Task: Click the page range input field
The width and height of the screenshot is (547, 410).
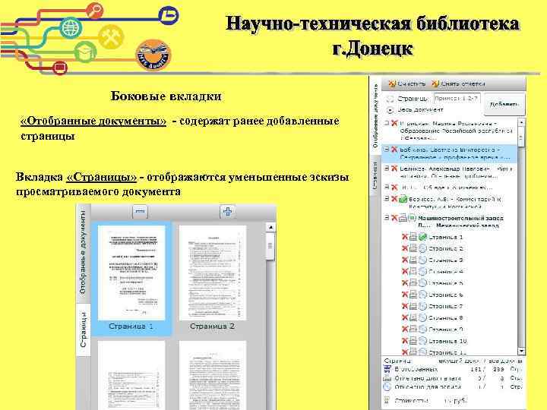Action: click(457, 99)
